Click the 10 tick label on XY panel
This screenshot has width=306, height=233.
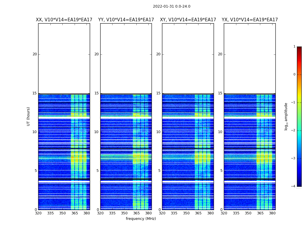[x=158, y=132]
